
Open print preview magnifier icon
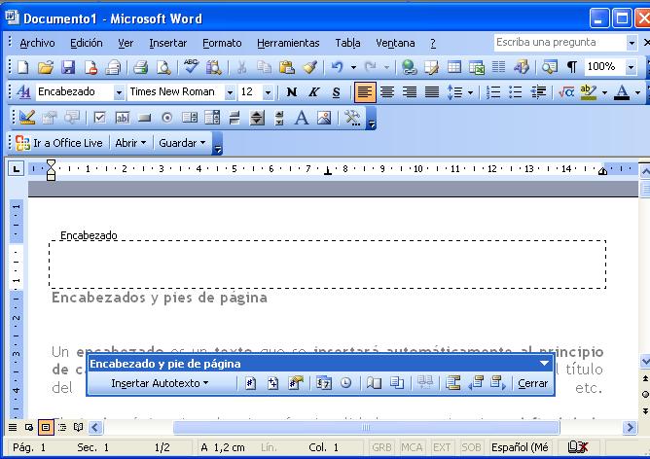click(163, 67)
